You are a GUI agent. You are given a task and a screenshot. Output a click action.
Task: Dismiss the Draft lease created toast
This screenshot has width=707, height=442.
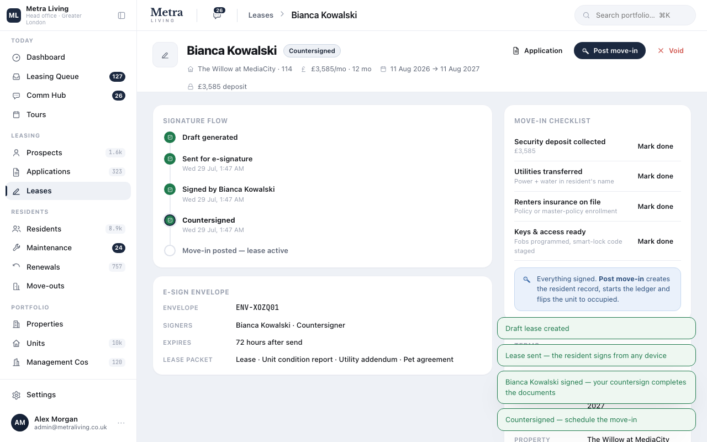click(x=597, y=328)
